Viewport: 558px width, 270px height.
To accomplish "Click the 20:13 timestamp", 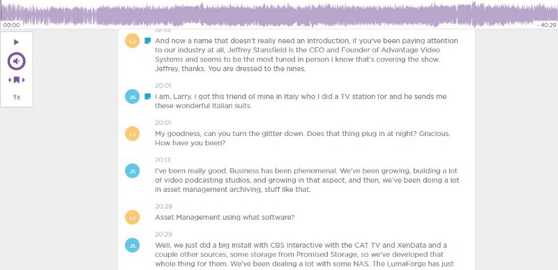I will pyautogui.click(x=163, y=160).
